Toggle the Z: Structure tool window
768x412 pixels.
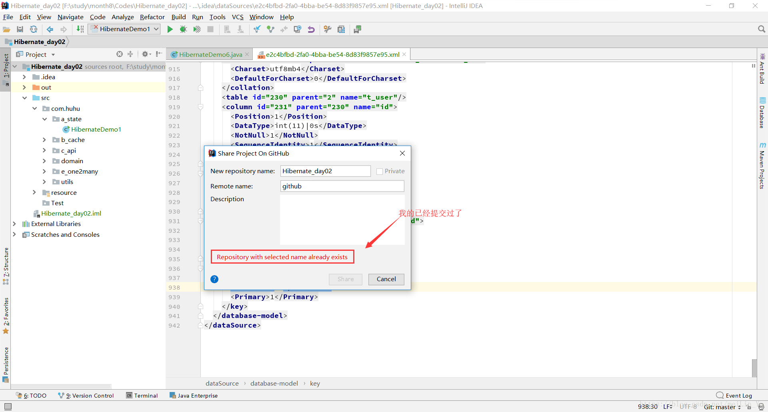[6, 266]
